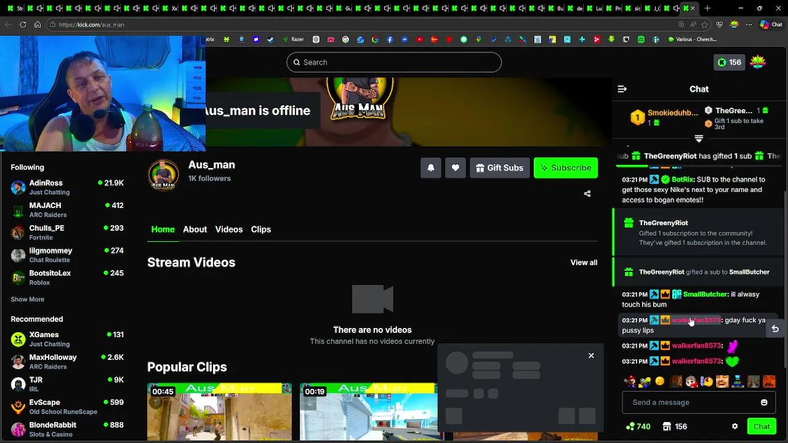Switch to the Clips tab
The height and width of the screenshot is (443, 788).
pos(261,229)
